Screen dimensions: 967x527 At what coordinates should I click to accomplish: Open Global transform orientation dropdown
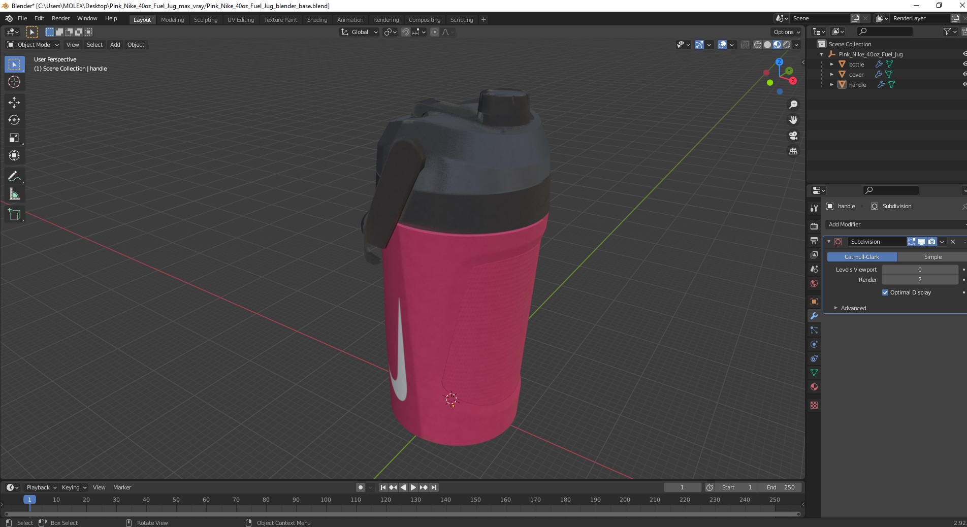click(x=359, y=32)
